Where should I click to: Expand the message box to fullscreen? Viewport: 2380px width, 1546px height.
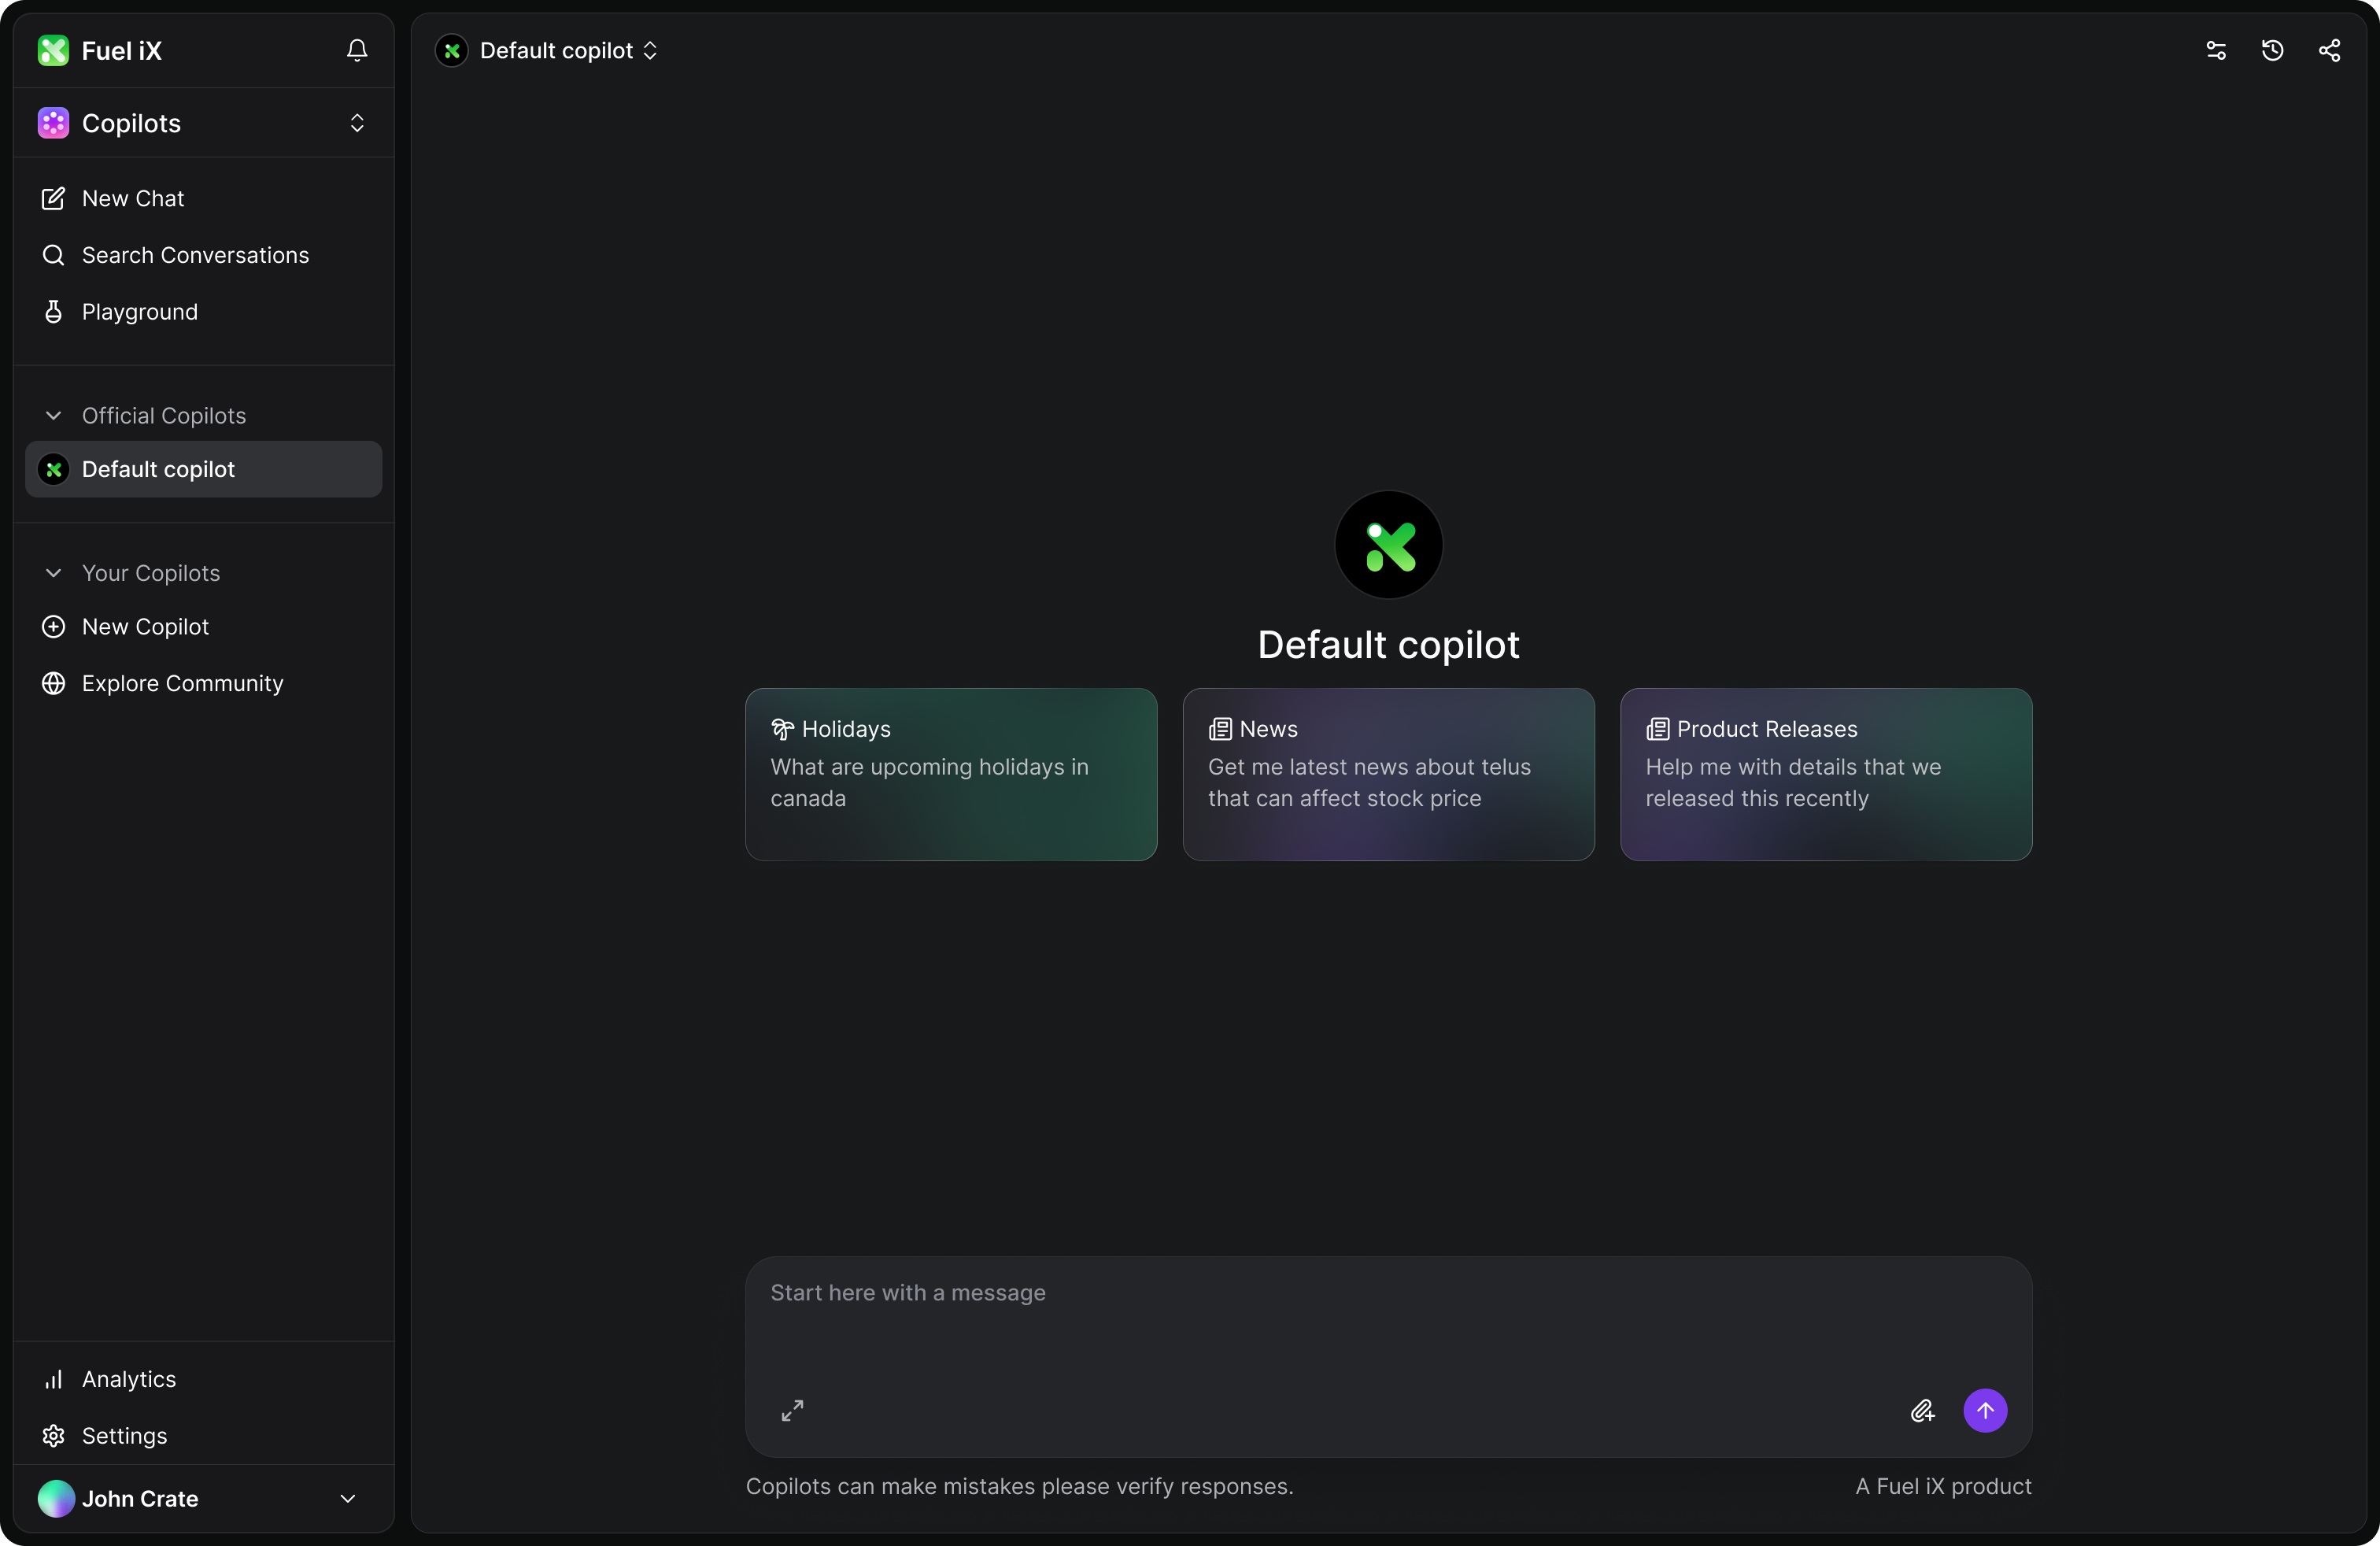coord(792,1410)
